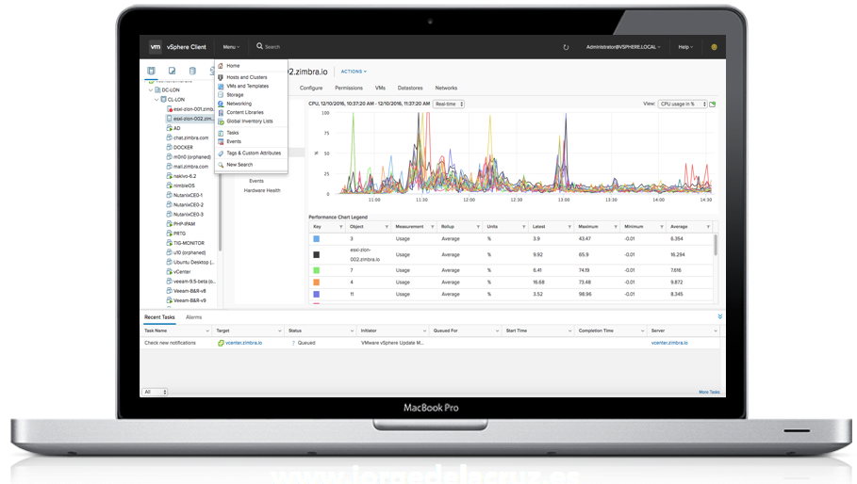
Task: Click the green legend swatch for object 7
Action: pos(316,270)
